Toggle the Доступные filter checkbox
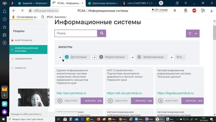This screenshot has height=122, width=216. (x=60, y=57)
